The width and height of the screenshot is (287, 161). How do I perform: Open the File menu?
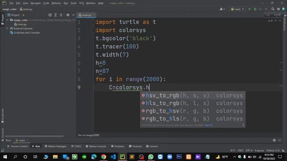pyautogui.click(x=11, y=3)
